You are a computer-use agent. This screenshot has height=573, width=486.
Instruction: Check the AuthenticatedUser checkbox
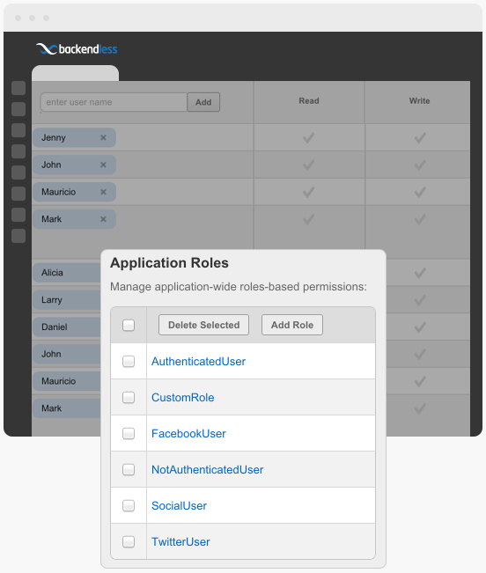[129, 362]
